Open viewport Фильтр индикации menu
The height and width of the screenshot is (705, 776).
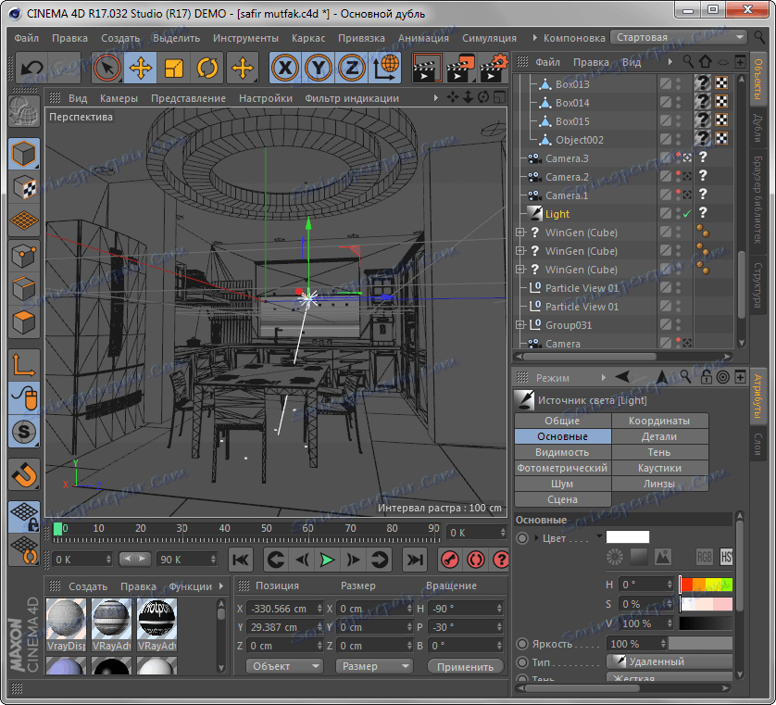pos(352,98)
